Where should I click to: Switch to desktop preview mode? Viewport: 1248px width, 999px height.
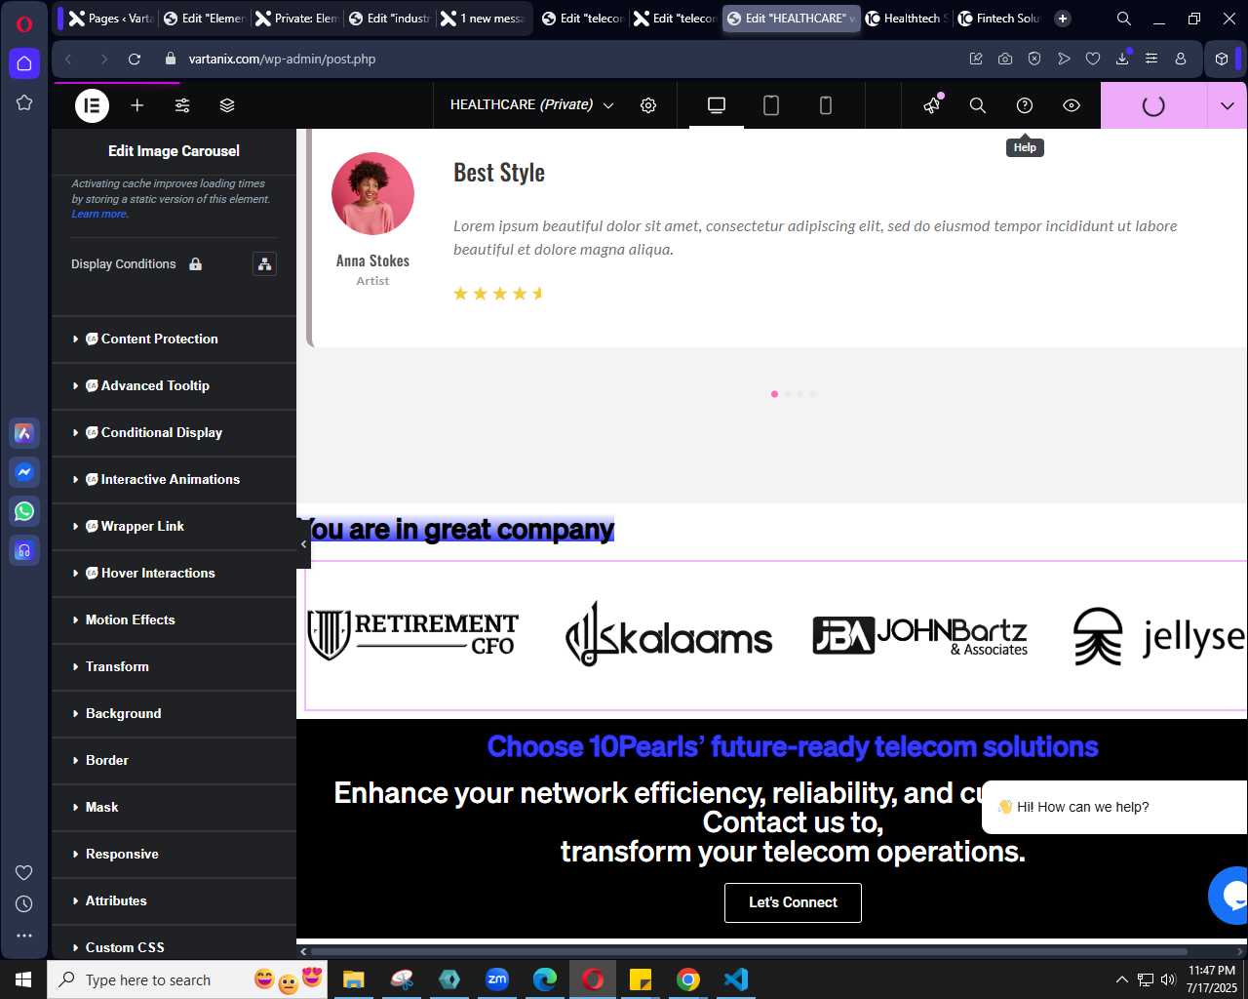pos(717,105)
